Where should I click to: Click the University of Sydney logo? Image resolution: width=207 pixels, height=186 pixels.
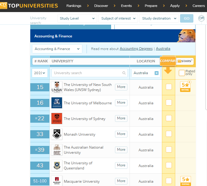[57, 118]
